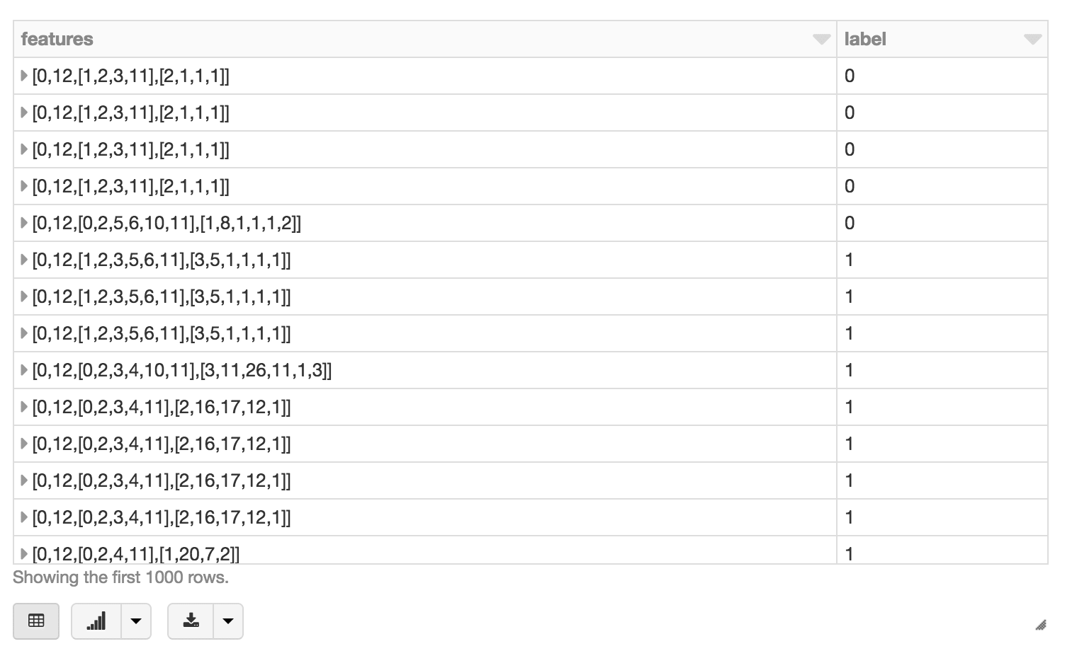Expand the first features row triangle
This screenshot has width=1077, height=651.
pyautogui.click(x=24, y=76)
